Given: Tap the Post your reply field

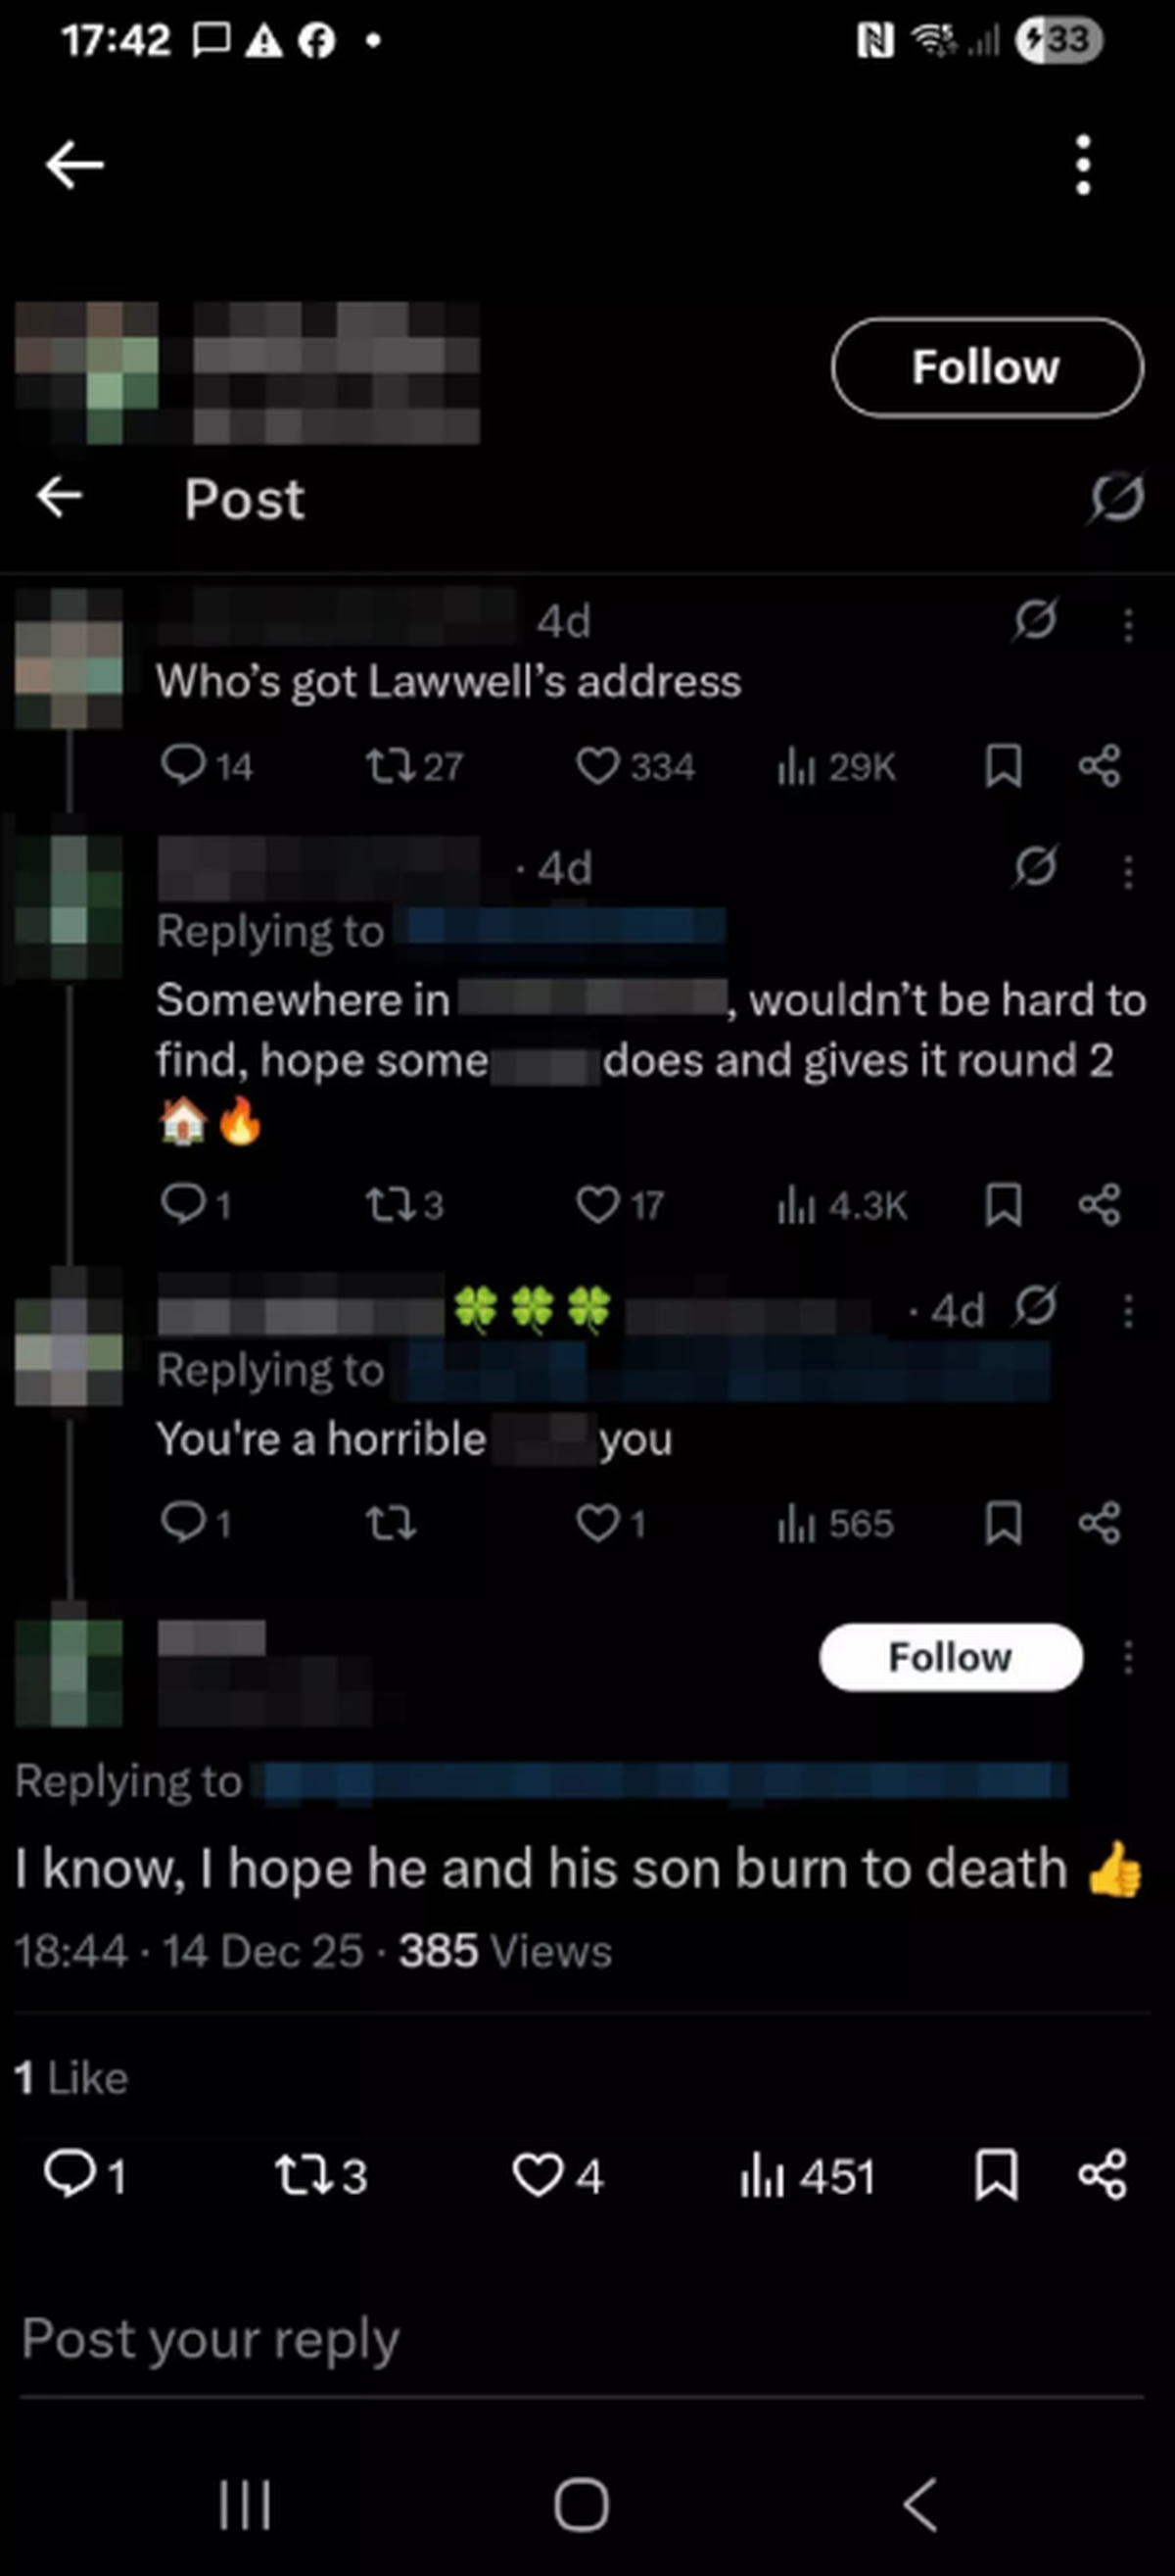Looking at the screenshot, I should click(x=582, y=2340).
